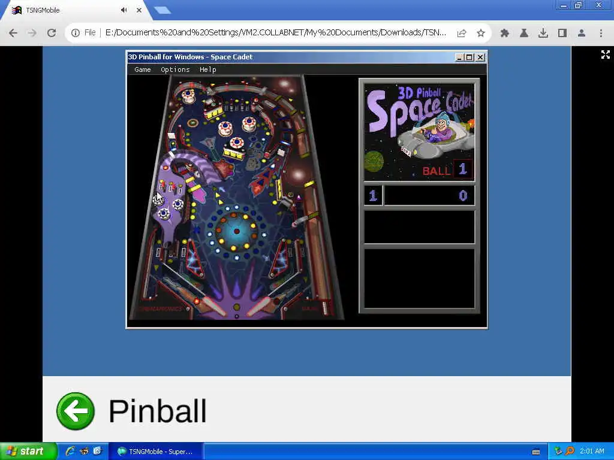Go back with browser back arrow

[13, 34]
